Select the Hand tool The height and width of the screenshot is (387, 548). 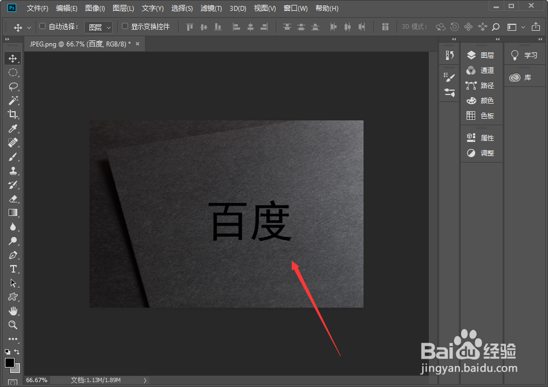pyautogui.click(x=13, y=311)
